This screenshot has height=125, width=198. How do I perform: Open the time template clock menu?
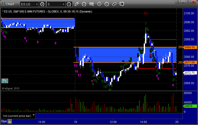(69, 4)
